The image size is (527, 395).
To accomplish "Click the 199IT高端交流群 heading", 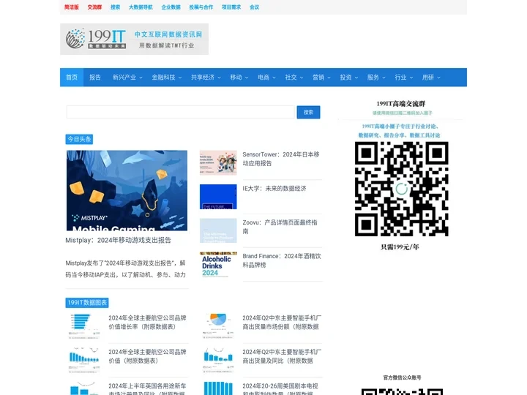I will coord(400,104).
